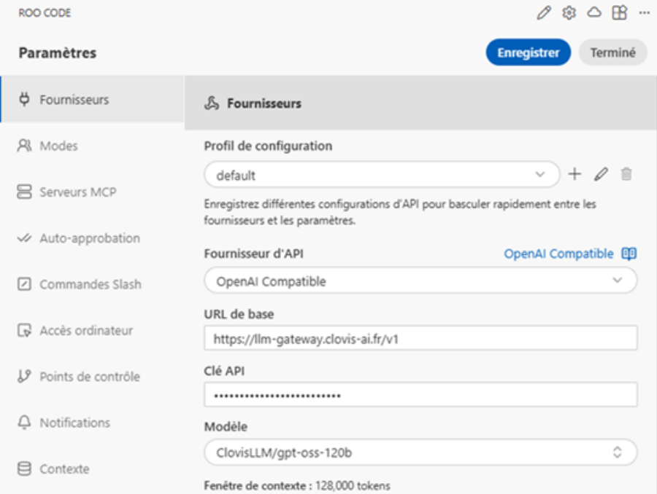Click the pencil icon in the top header
The height and width of the screenshot is (494, 657).
pos(543,13)
